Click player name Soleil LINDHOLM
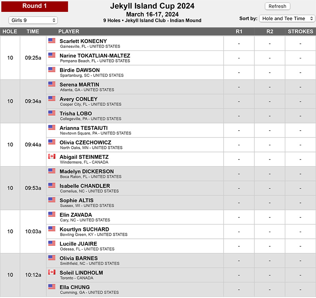 pyautogui.click(x=81, y=273)
